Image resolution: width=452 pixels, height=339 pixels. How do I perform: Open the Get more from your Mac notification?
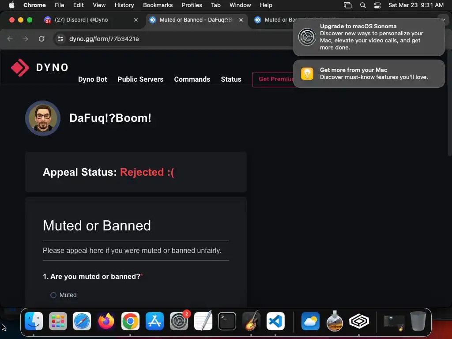tap(369, 74)
